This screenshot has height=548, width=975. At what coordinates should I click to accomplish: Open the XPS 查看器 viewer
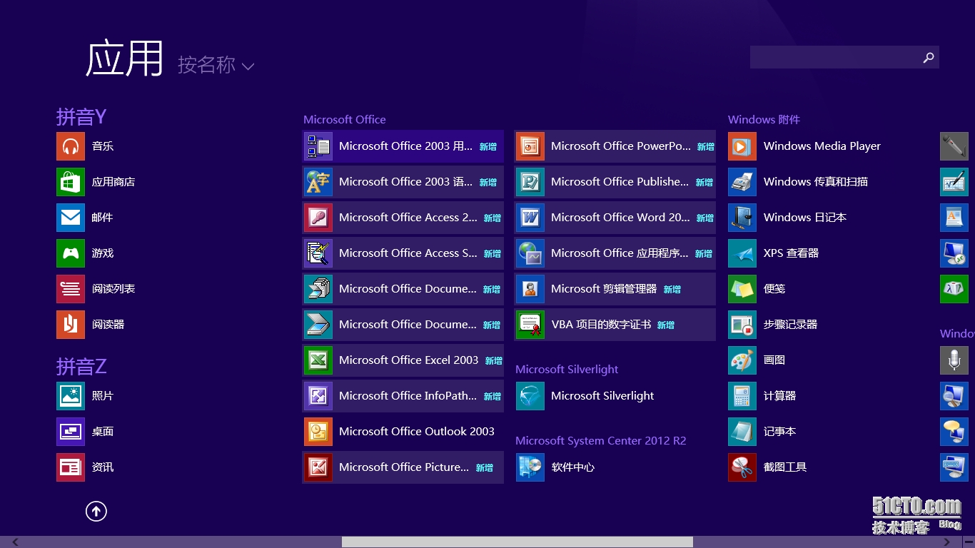pos(774,253)
